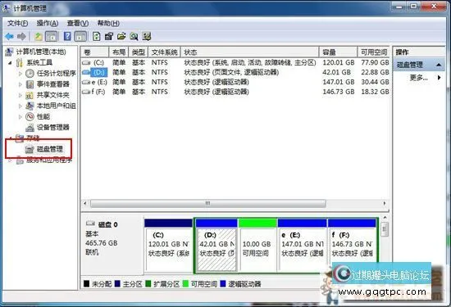451x307 pixels.
Task: Click the 未分配 legend color swatch
Action: pos(86,284)
